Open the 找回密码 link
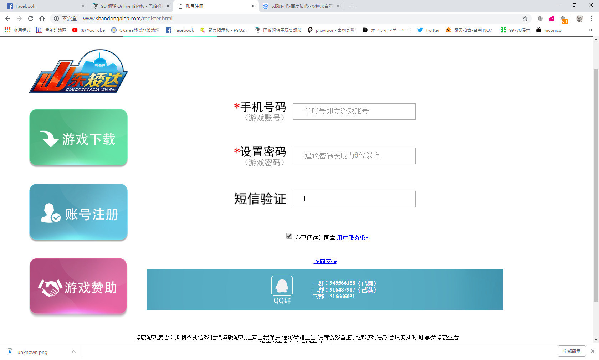The image size is (599, 360). coord(325,261)
